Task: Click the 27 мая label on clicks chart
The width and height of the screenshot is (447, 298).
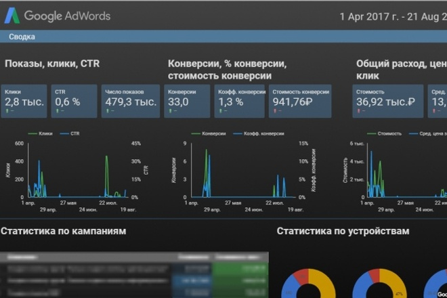Action: tap(68, 203)
